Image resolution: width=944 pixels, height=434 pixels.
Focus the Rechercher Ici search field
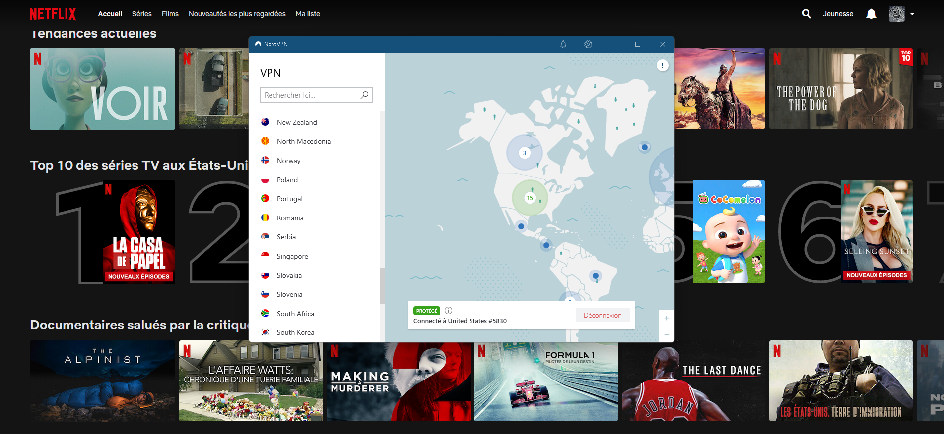(317, 95)
